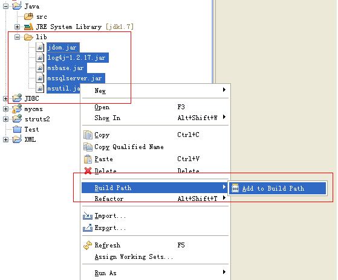Click the lib folder icon
Viewport: 338px width, 280px height.
coord(28,37)
